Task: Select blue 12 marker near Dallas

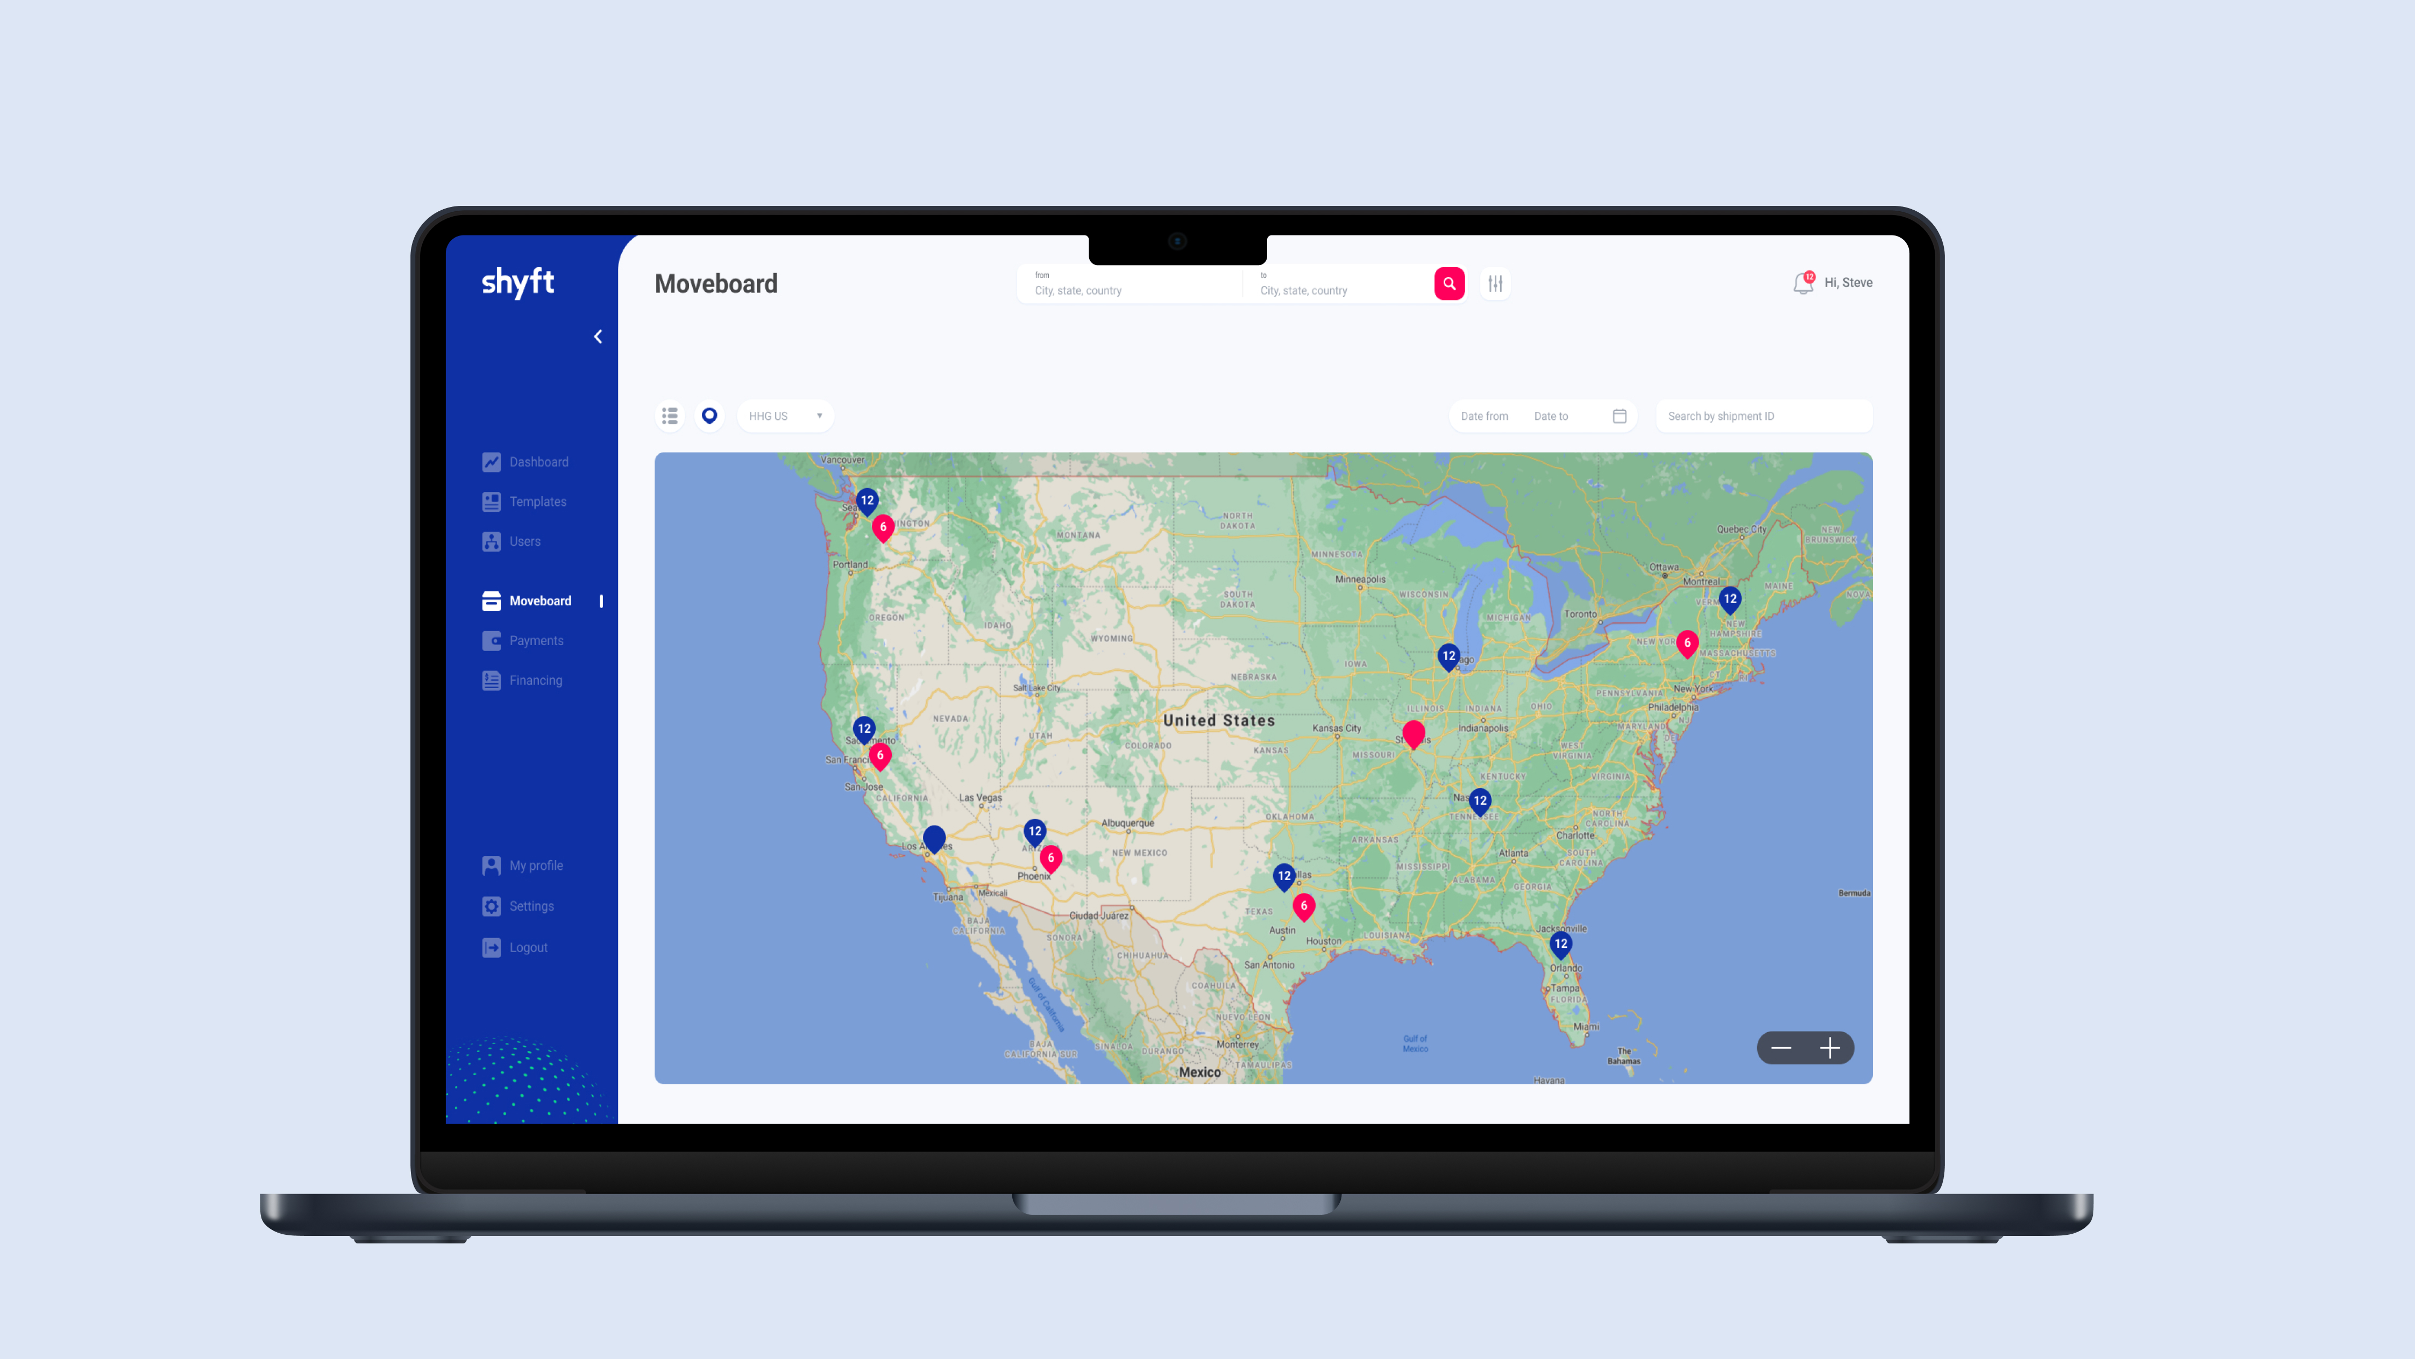Action: click(1283, 877)
